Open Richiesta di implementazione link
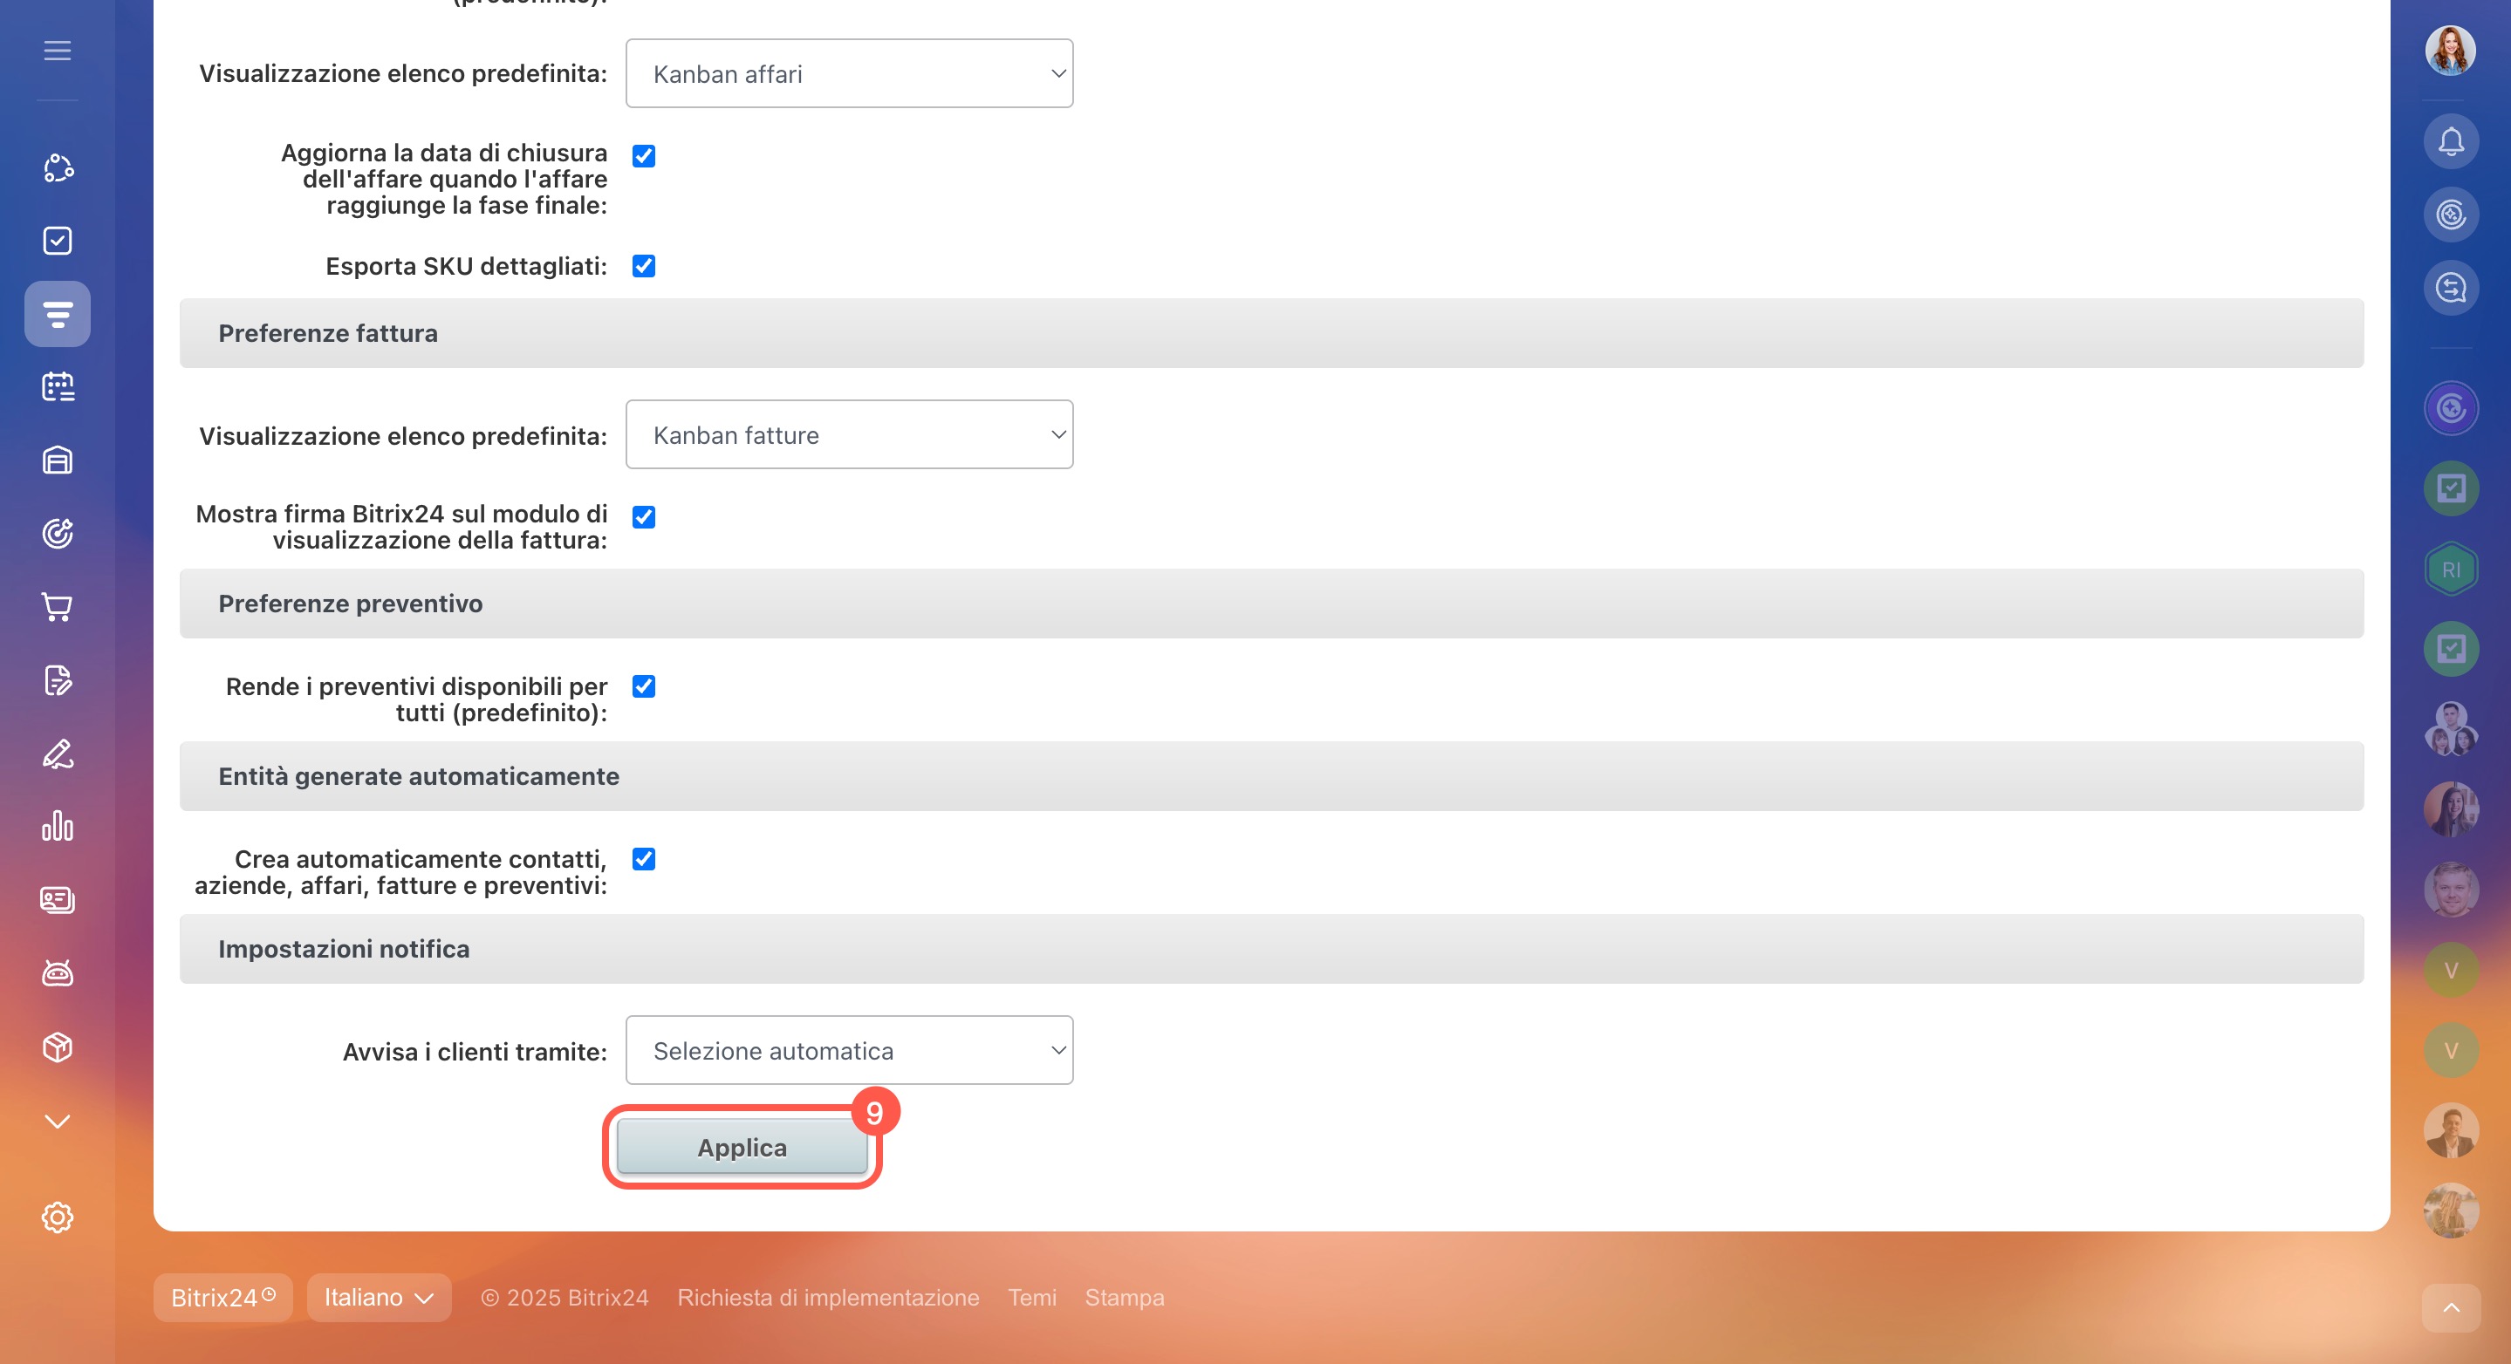This screenshot has height=1364, width=2511. pyautogui.click(x=828, y=1298)
